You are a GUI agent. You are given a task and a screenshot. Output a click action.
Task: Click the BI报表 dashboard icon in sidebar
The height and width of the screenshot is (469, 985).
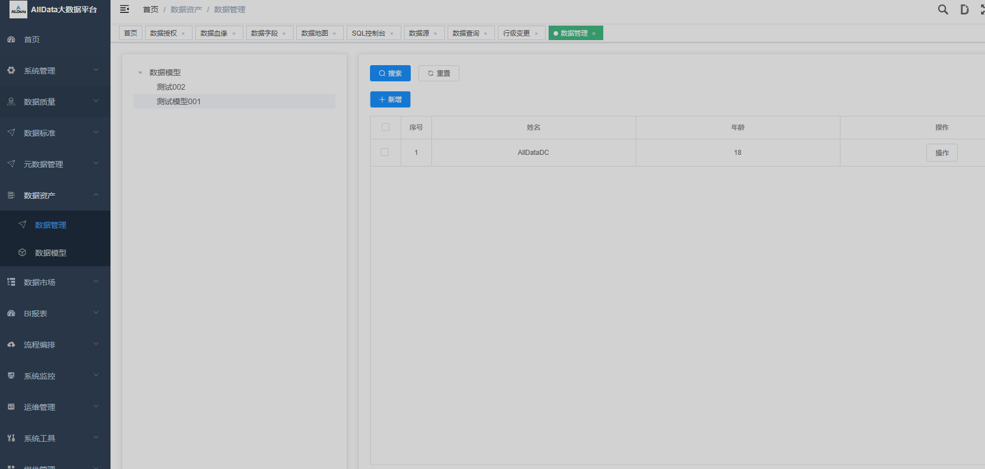click(11, 313)
